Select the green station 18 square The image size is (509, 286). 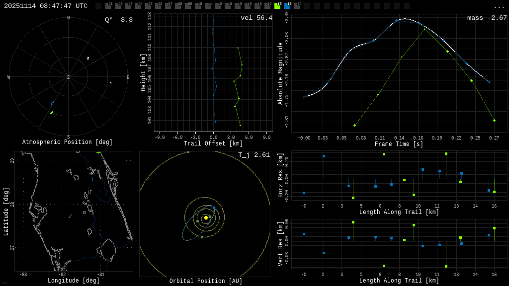pyautogui.click(x=277, y=6)
